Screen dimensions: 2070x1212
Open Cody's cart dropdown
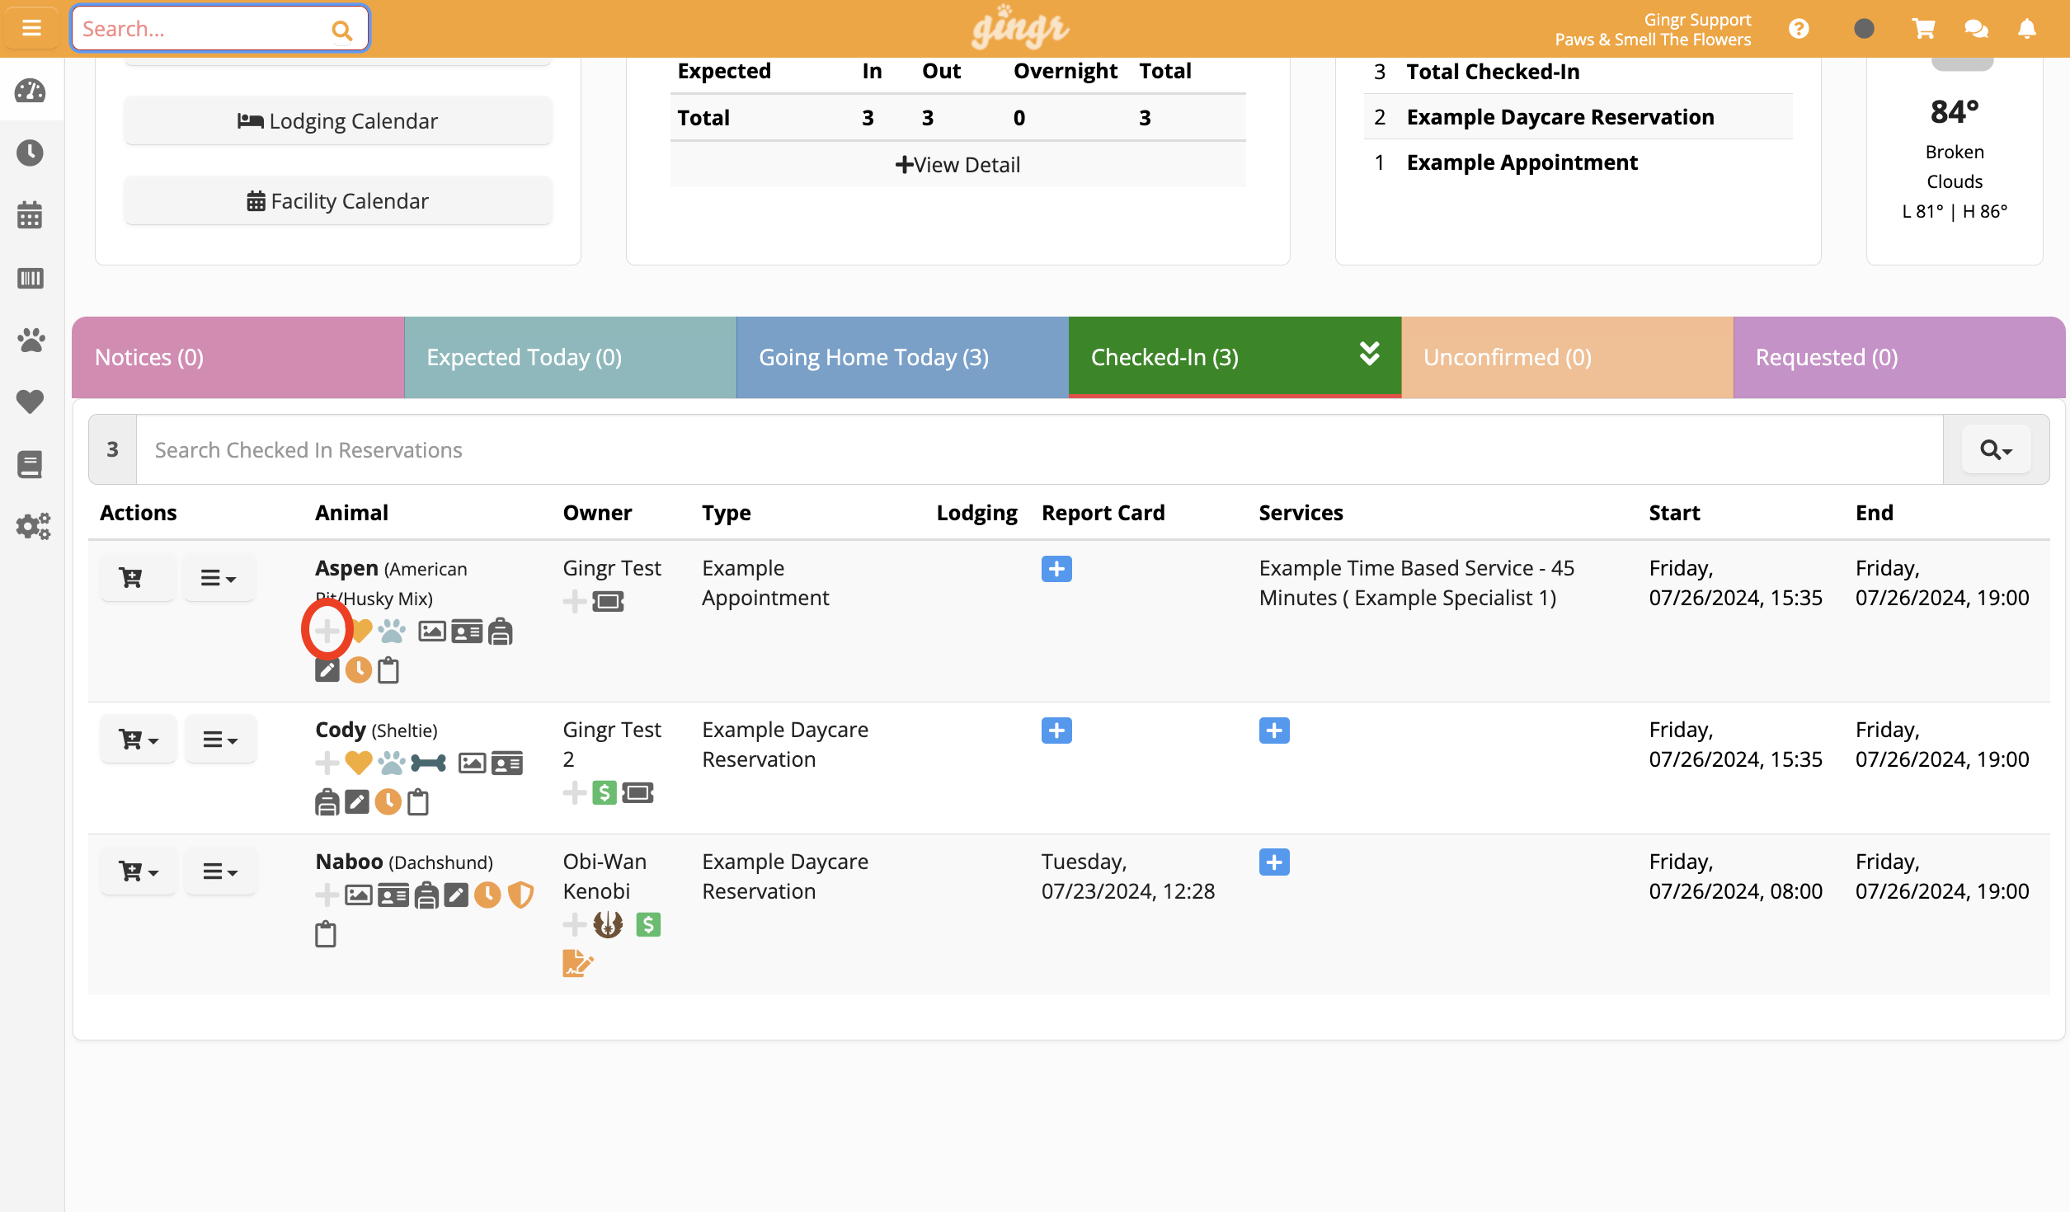138,739
